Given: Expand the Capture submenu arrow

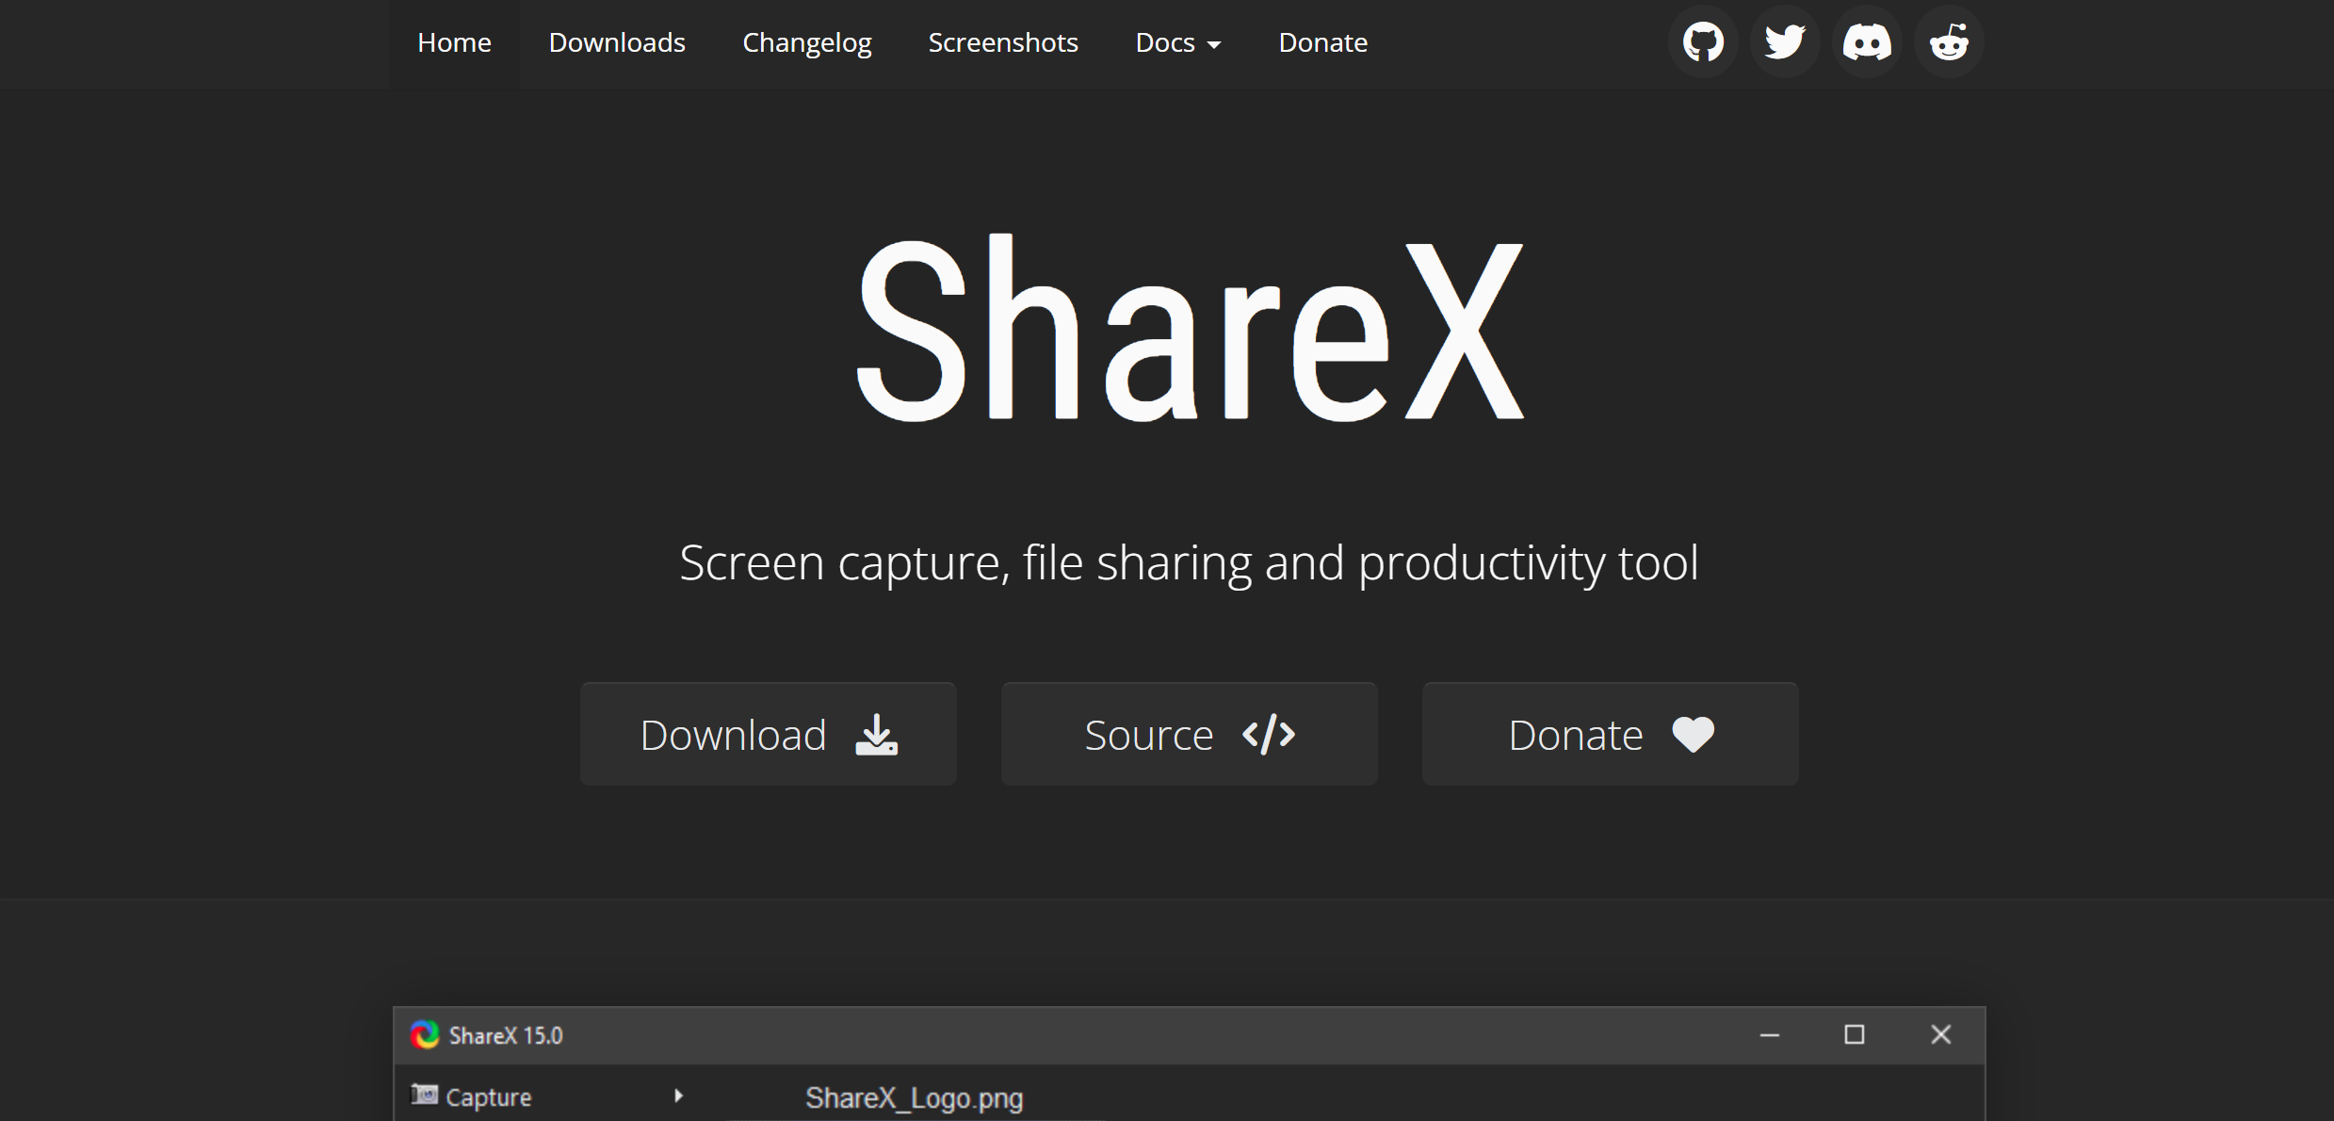Looking at the screenshot, I should (678, 1096).
